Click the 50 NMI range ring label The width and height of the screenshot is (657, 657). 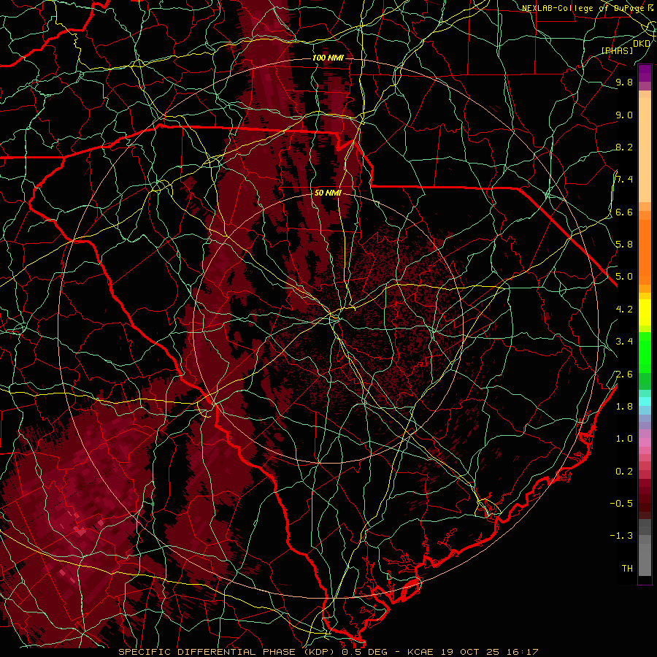point(328,193)
